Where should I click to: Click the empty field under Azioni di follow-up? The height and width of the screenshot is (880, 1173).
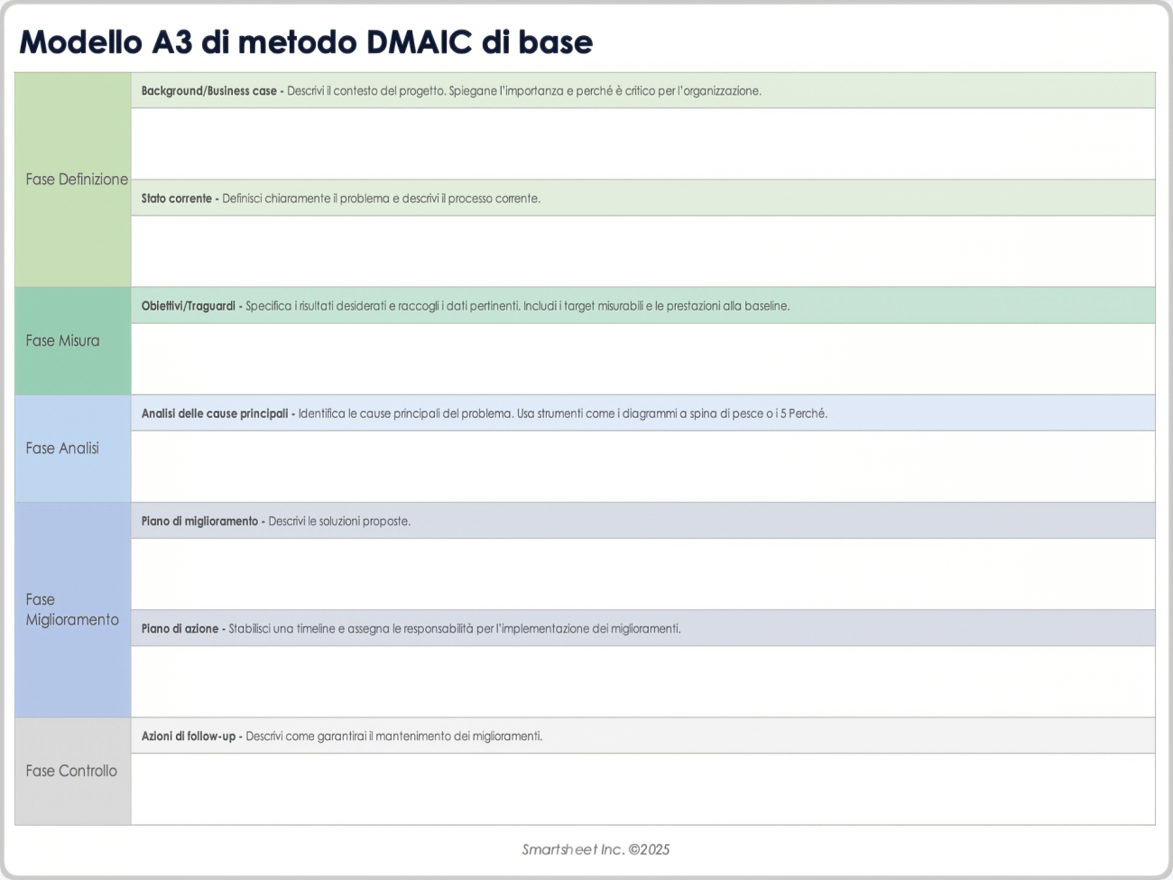tap(642, 788)
